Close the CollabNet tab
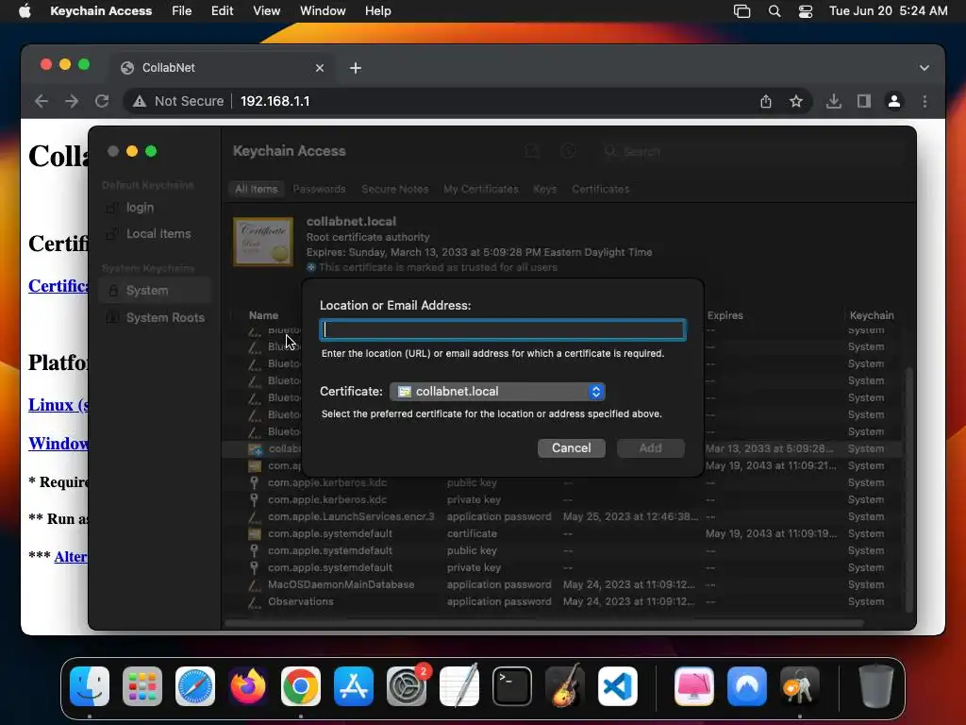The height and width of the screenshot is (725, 966). click(x=320, y=68)
